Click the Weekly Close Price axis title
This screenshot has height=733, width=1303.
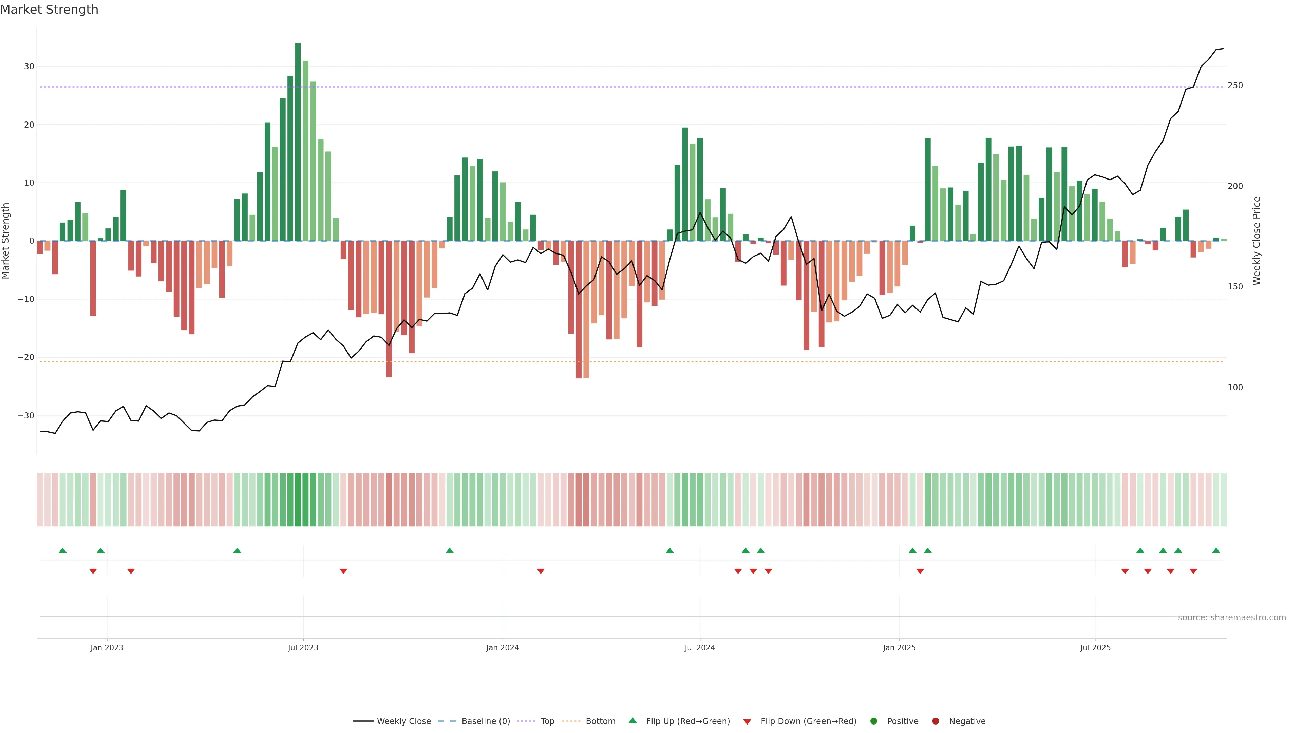pyautogui.click(x=1257, y=241)
